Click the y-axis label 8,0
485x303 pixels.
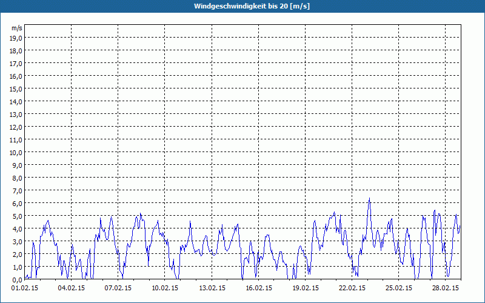pos(18,178)
